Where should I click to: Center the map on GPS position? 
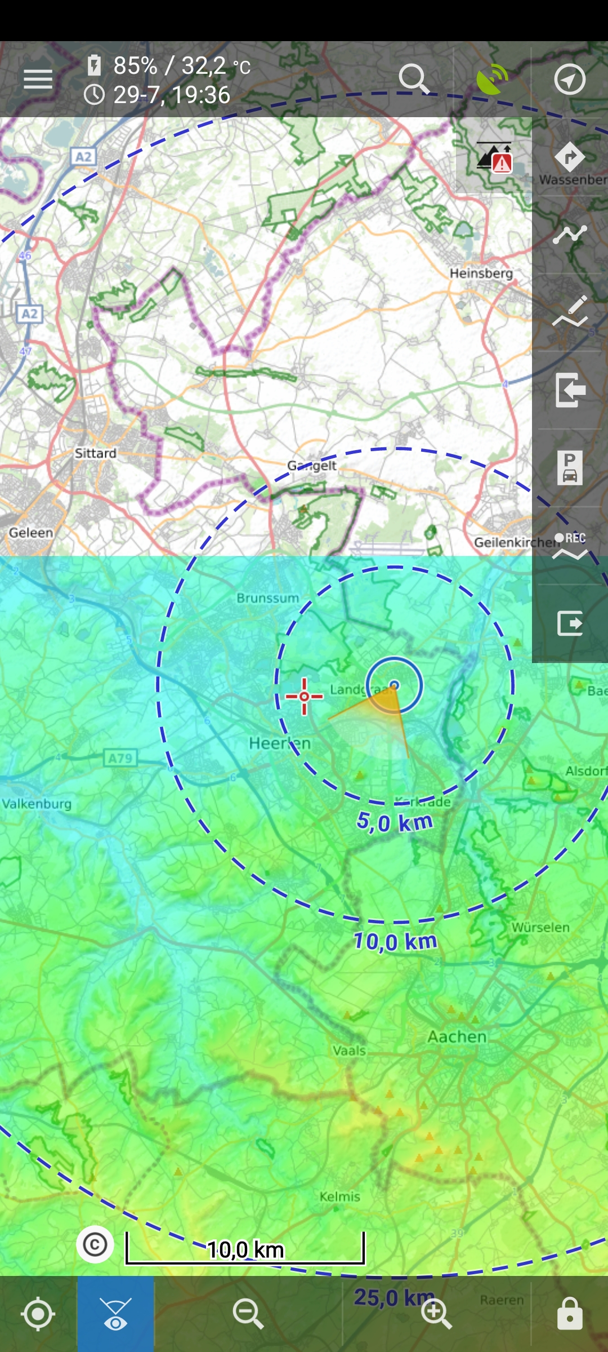point(38,1314)
